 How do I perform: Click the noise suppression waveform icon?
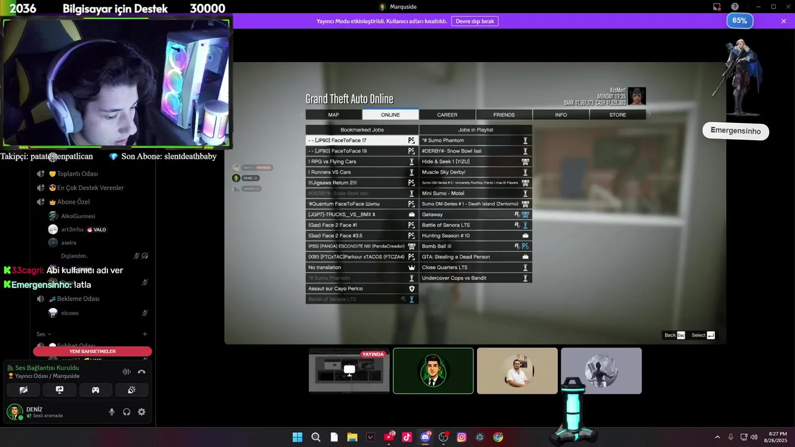pyautogui.click(x=127, y=371)
